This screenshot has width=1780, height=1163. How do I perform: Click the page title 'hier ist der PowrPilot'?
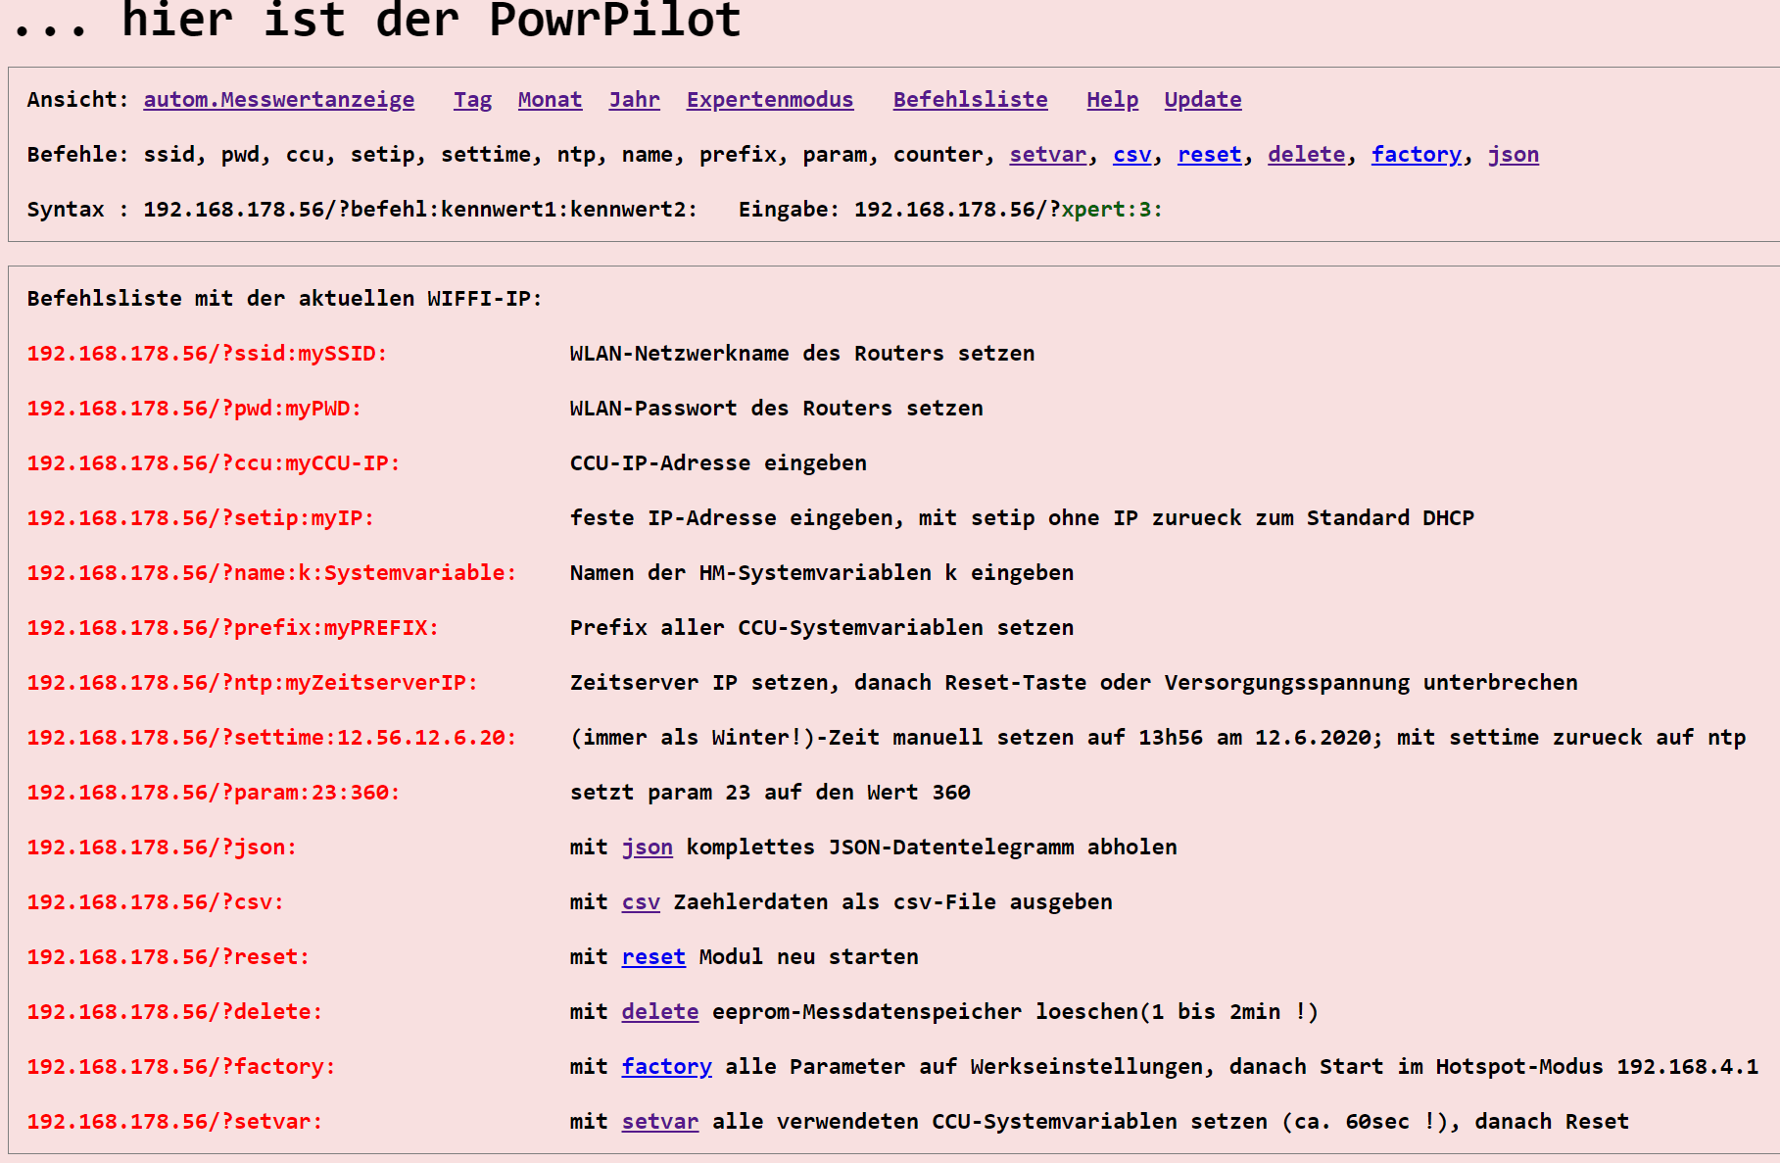point(431,20)
